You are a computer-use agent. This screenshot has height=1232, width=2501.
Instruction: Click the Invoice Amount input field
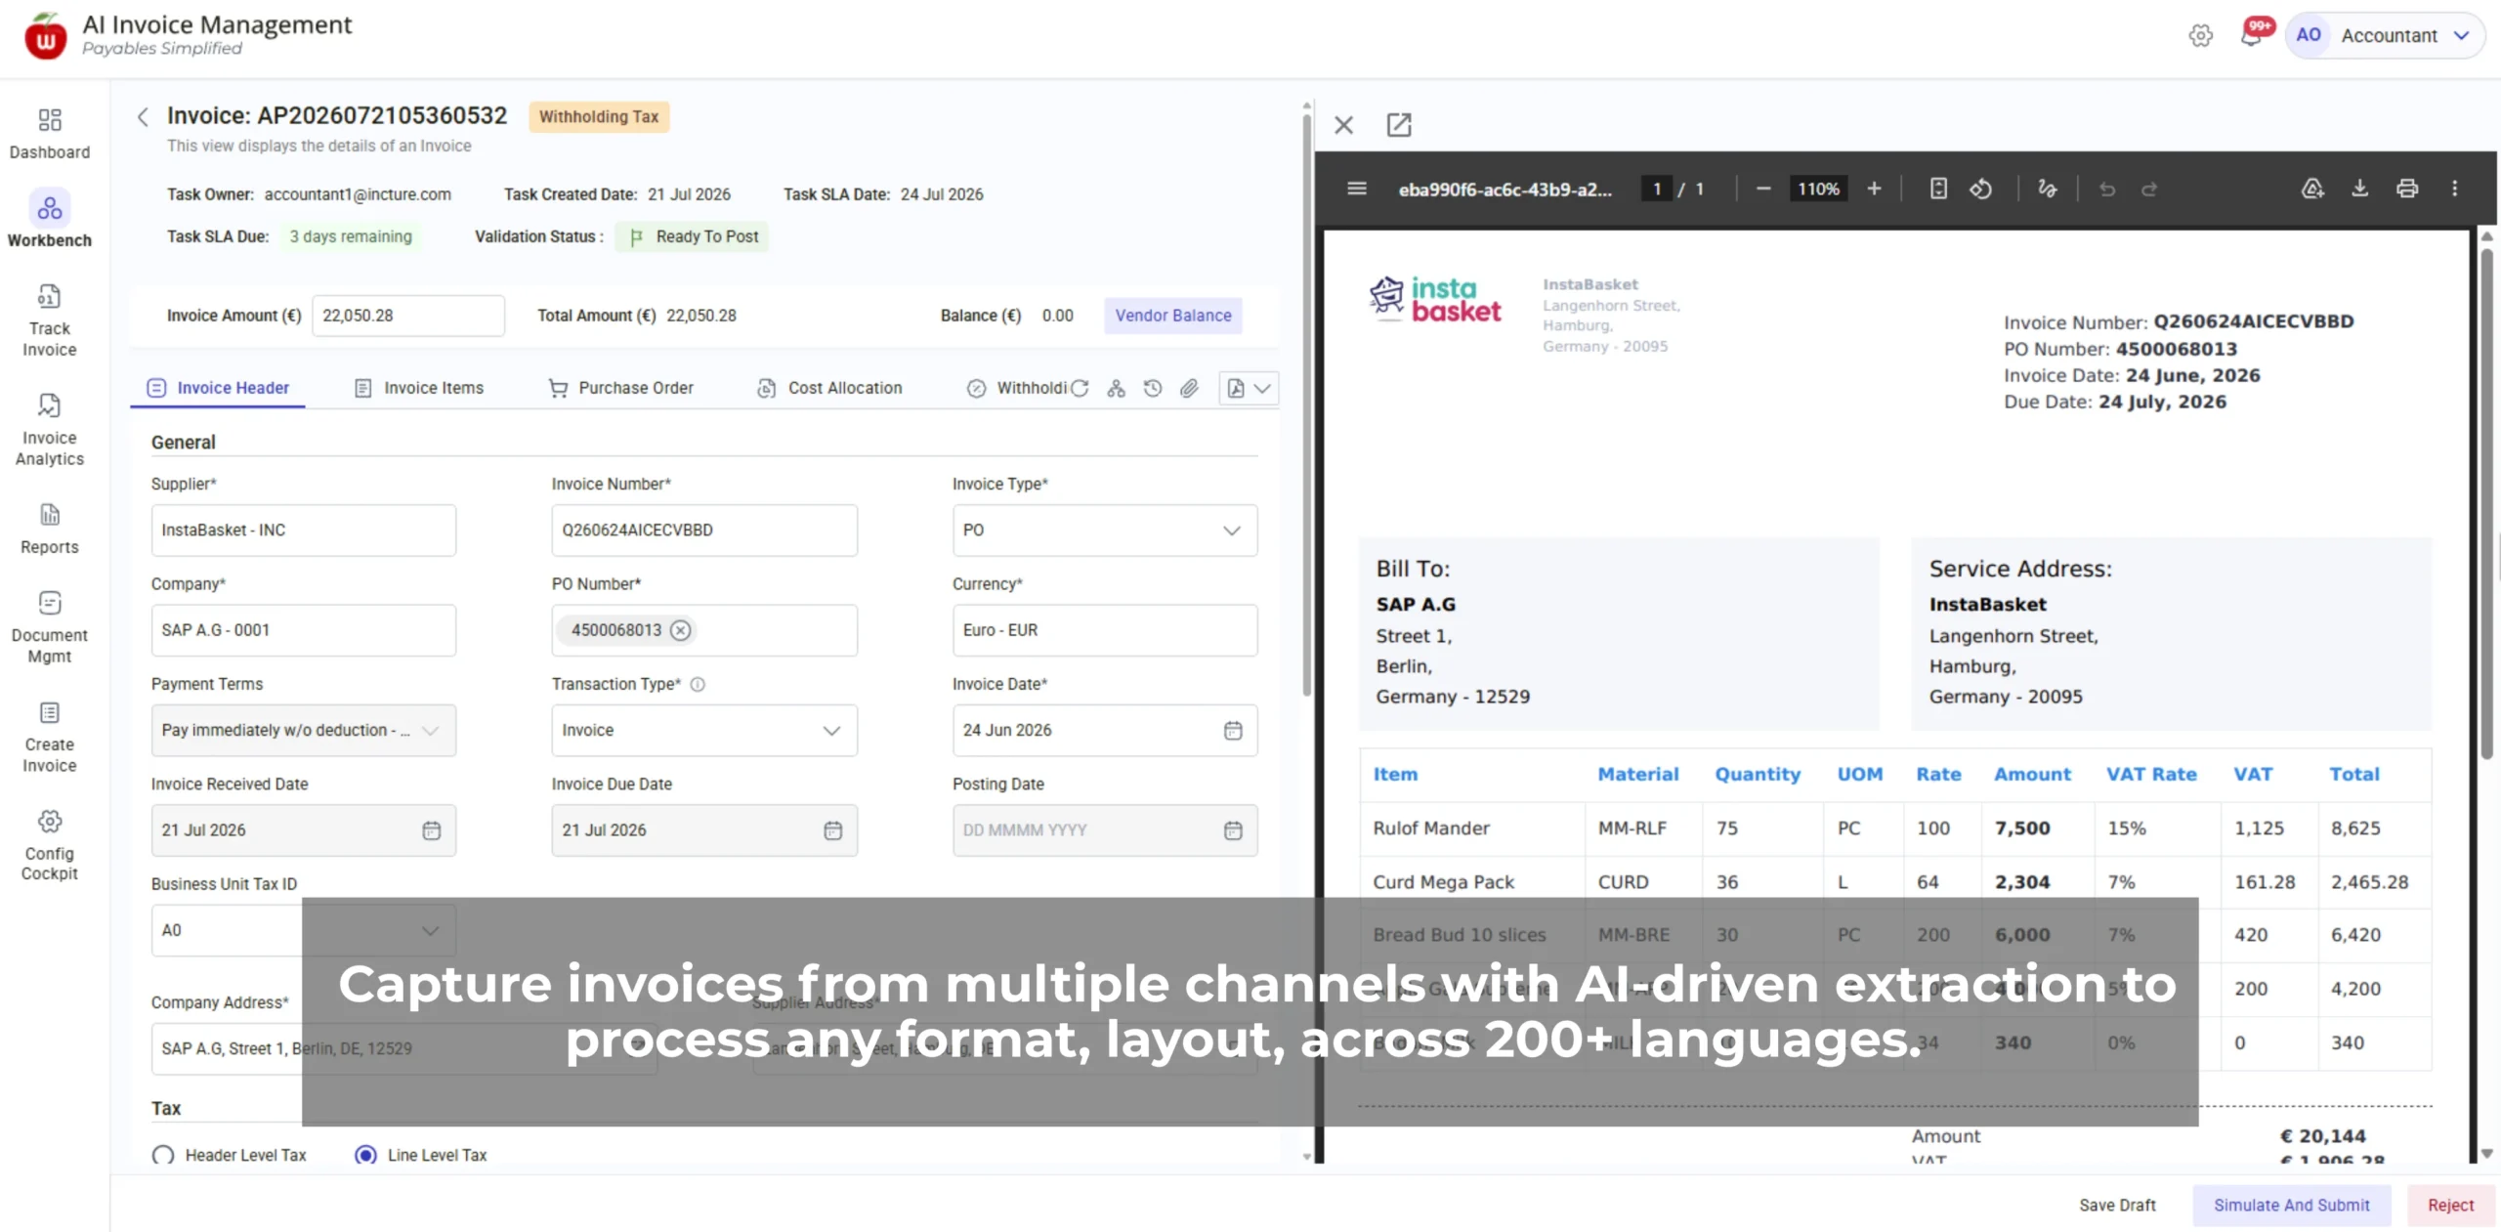(408, 316)
